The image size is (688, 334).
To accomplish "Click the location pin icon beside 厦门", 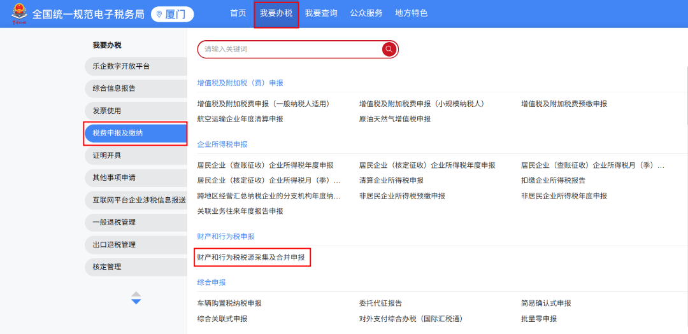I will [x=159, y=15].
